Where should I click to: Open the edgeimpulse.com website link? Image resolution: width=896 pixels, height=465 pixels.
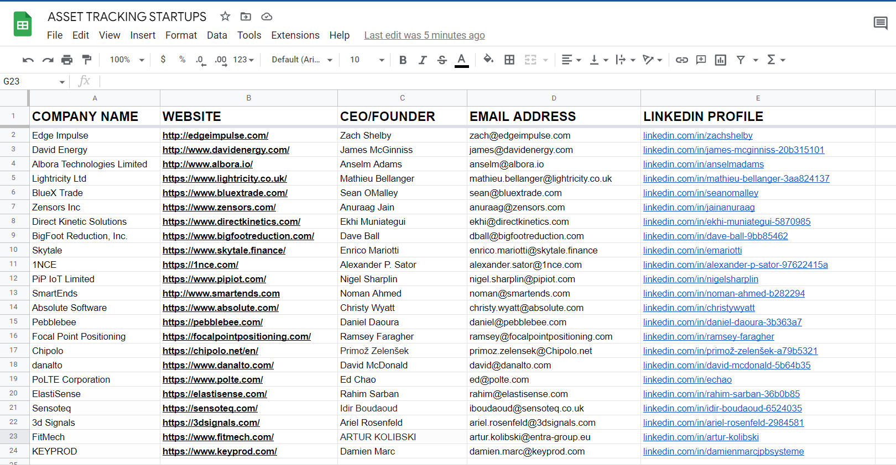click(215, 135)
